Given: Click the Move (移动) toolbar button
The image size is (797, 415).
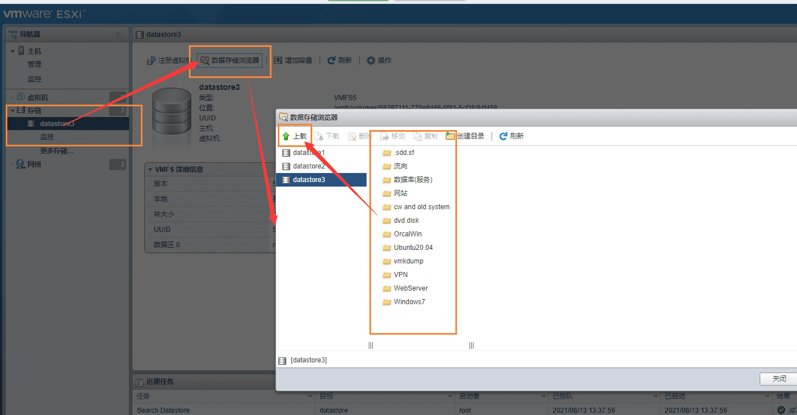Looking at the screenshot, I should [x=393, y=136].
